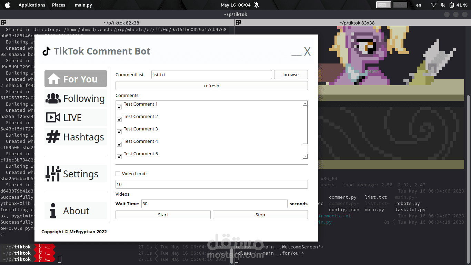Viewport: 471px width, 265px height.
Task: Click the comments list scrollbar thumb
Action: point(305,125)
